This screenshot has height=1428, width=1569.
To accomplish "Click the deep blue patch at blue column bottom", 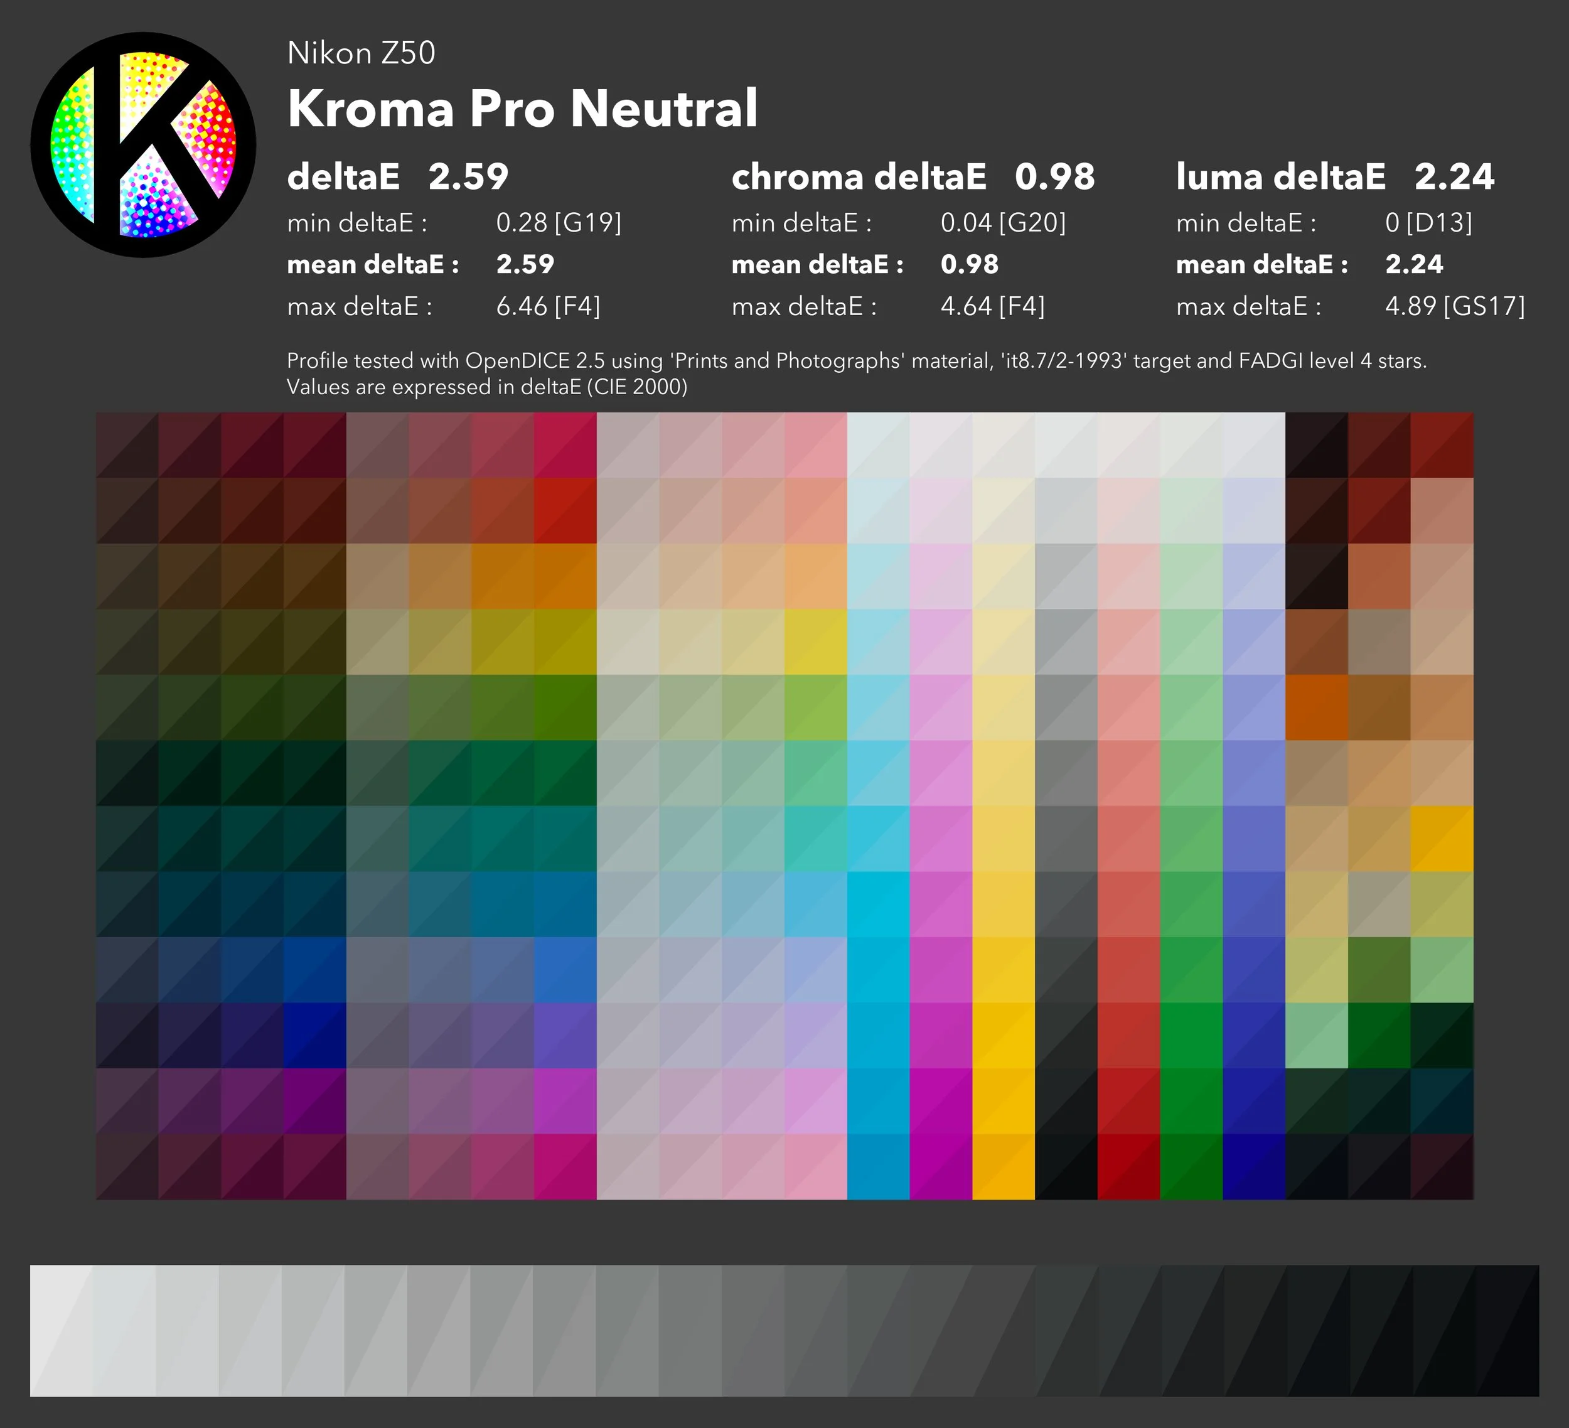I will click(x=1253, y=1166).
